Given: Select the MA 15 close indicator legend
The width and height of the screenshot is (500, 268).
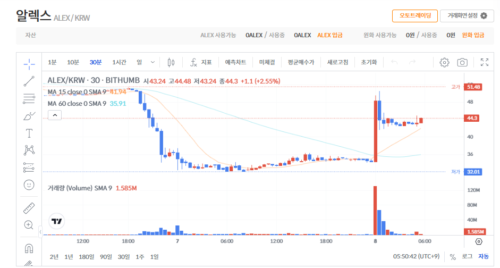Looking at the screenshot, I should [77, 92].
